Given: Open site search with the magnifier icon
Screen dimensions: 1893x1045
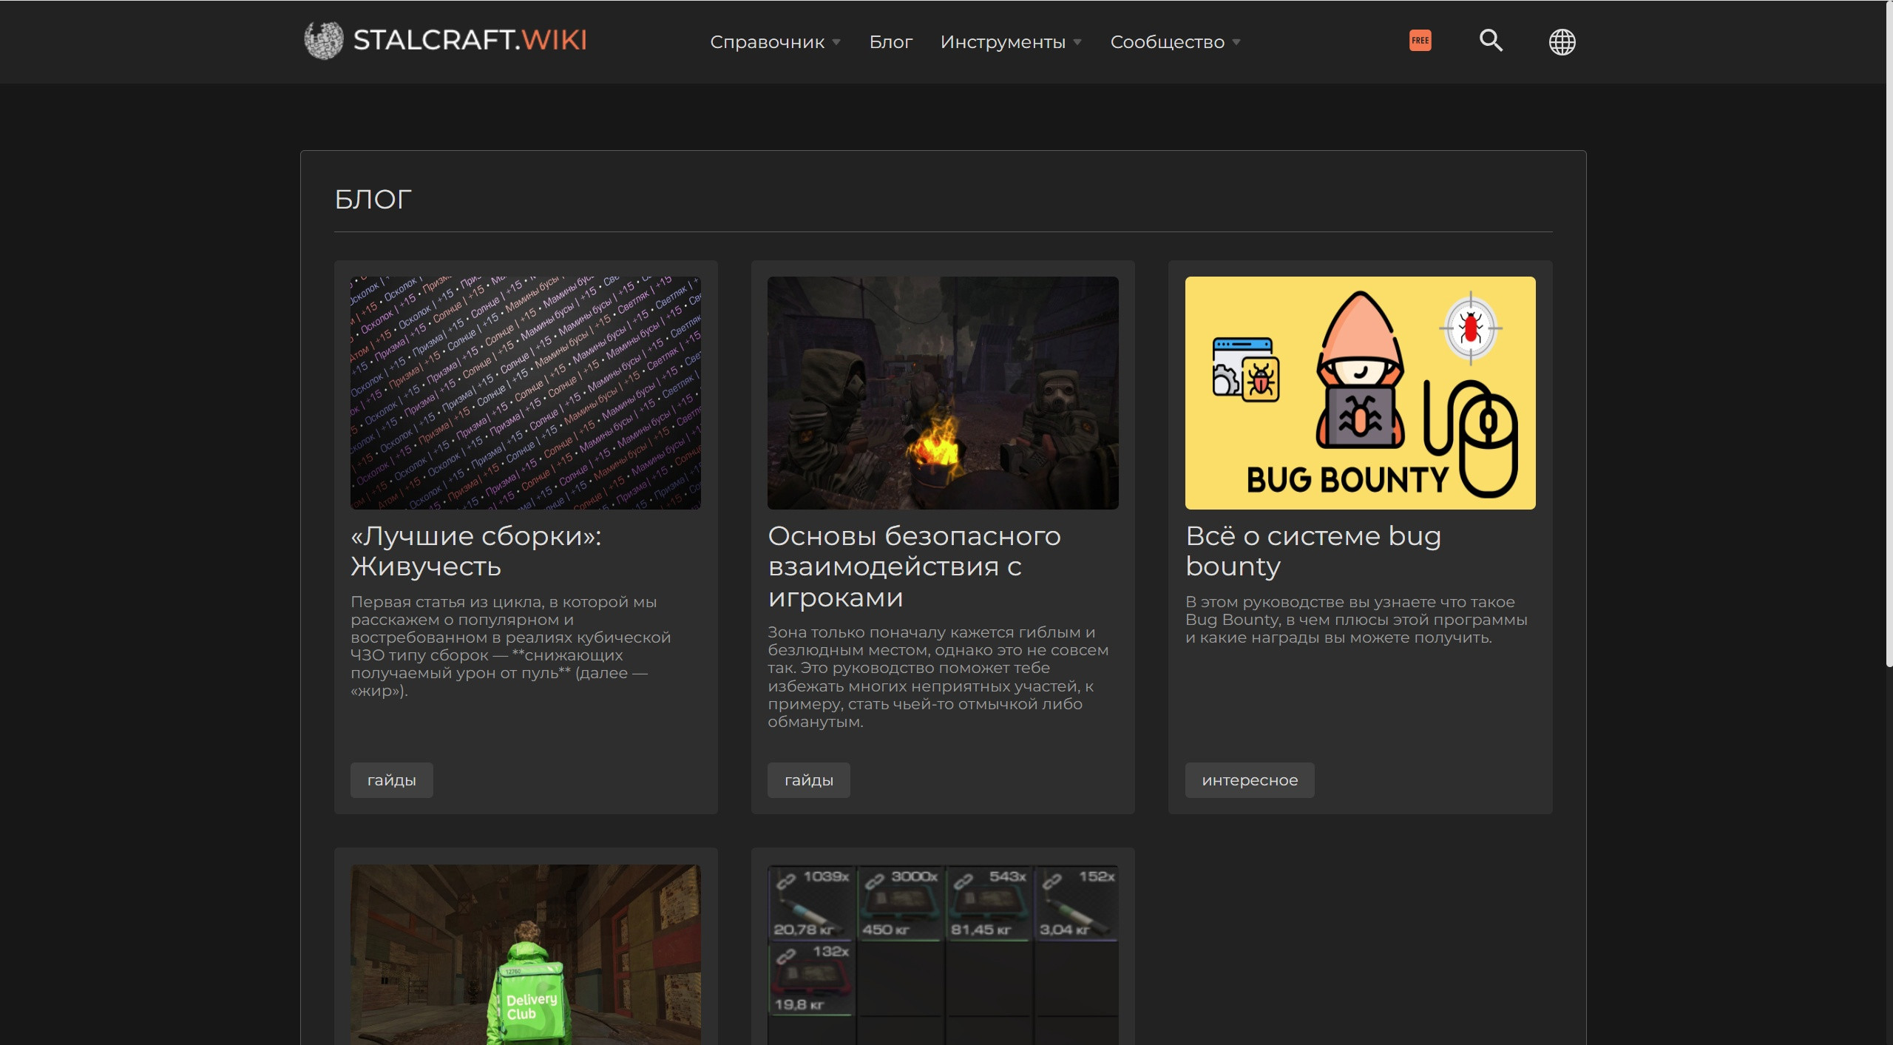Looking at the screenshot, I should tap(1491, 41).
